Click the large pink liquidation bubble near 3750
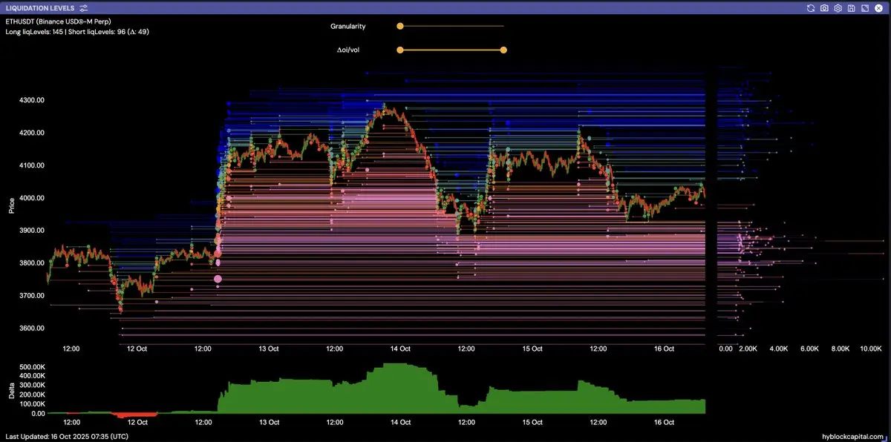This screenshot has height=442, width=891. (218, 279)
